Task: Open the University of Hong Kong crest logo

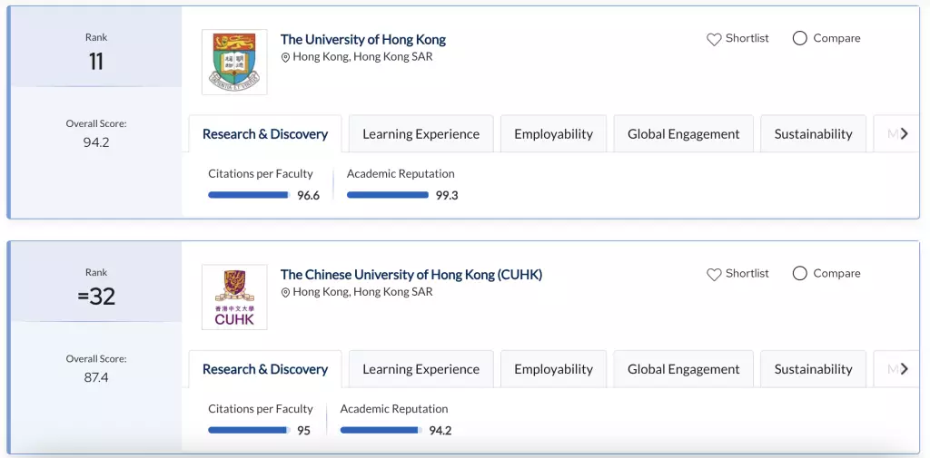Action: [x=234, y=62]
